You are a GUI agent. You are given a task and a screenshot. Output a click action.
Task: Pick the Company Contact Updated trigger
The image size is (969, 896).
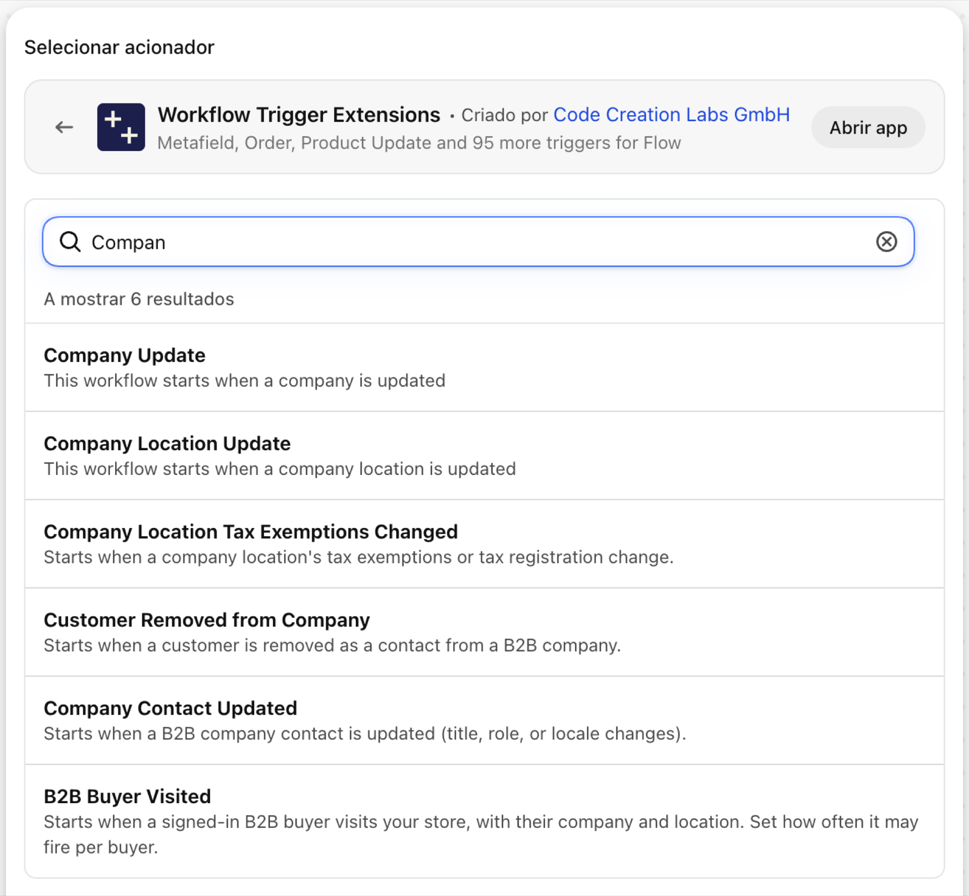point(484,721)
